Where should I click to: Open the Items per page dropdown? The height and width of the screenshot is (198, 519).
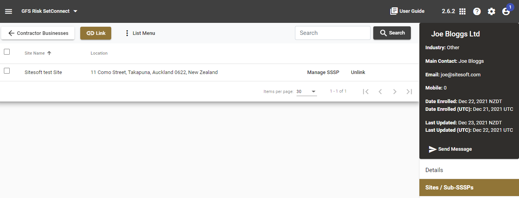point(306,92)
